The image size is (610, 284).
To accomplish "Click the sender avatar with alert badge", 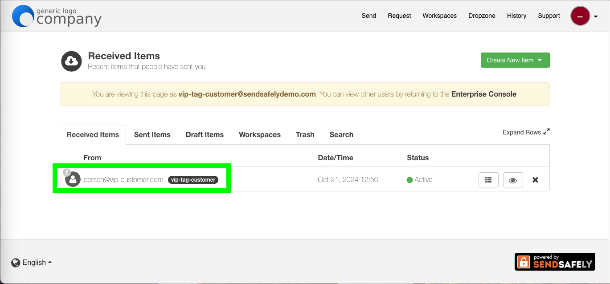I will tap(72, 178).
